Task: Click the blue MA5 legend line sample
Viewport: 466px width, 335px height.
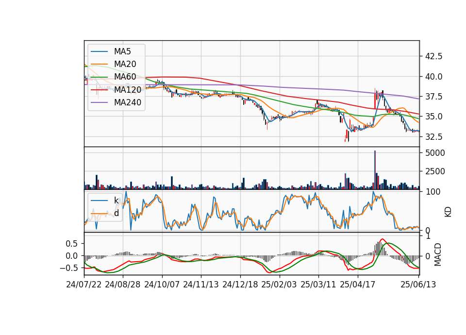Action: pos(99,51)
